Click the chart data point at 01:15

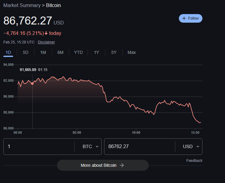(x=32, y=84)
